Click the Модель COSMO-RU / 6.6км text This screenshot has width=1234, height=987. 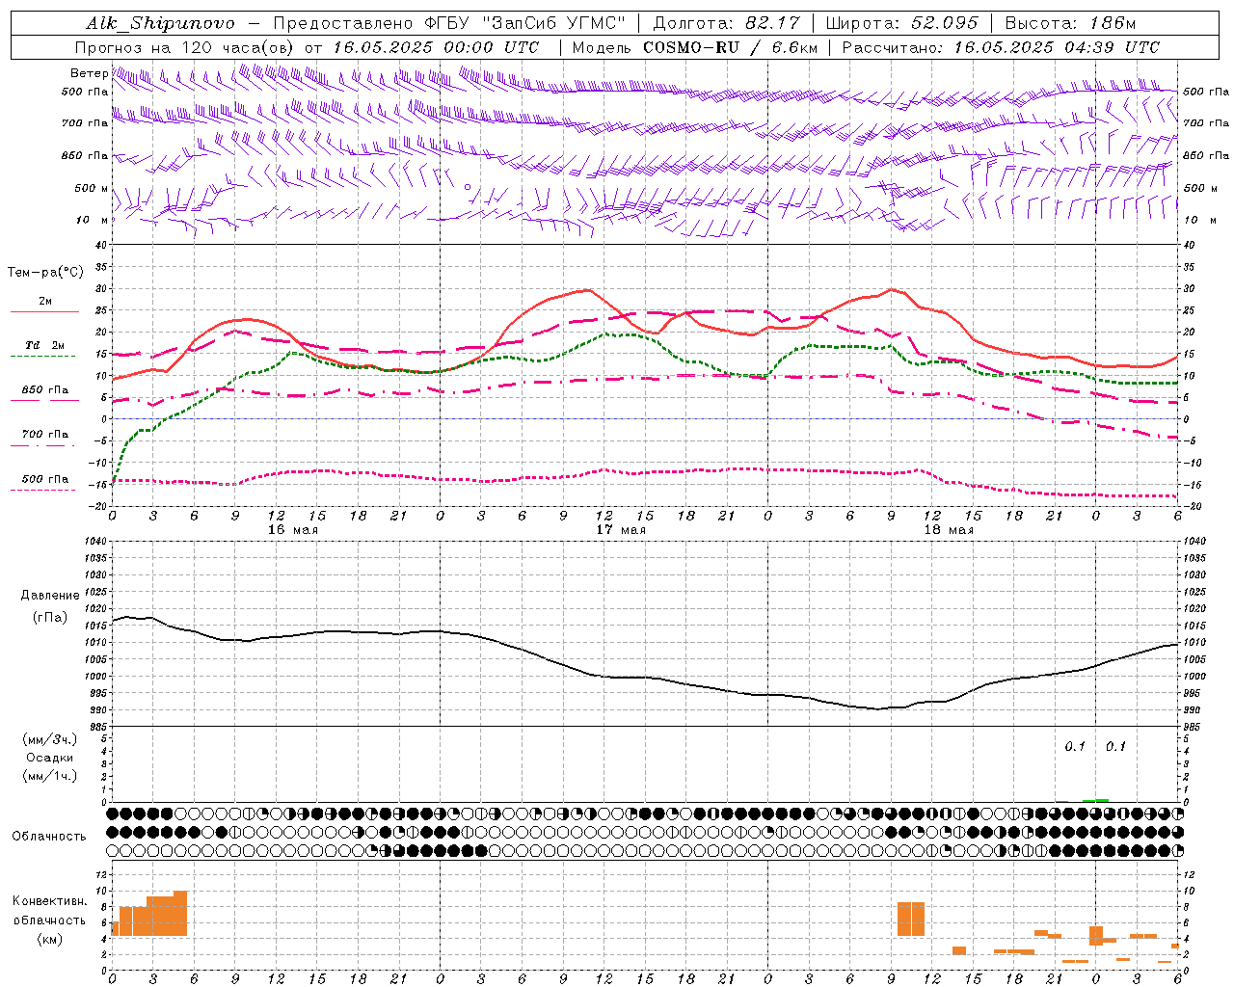[x=695, y=47]
